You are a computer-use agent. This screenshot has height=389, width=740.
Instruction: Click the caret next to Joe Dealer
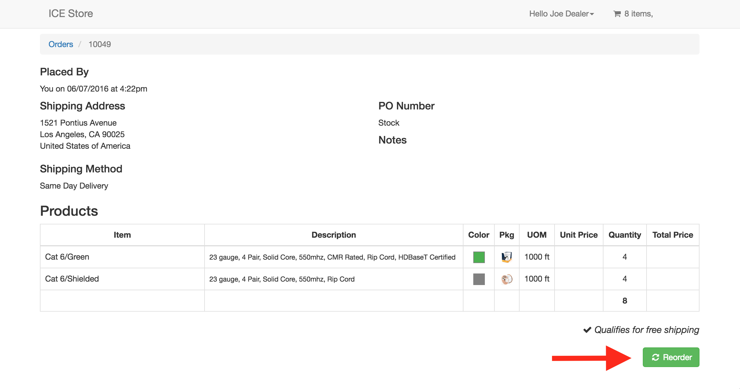click(592, 14)
